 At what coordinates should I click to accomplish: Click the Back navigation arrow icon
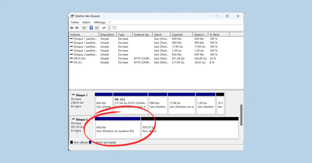point(71,28)
